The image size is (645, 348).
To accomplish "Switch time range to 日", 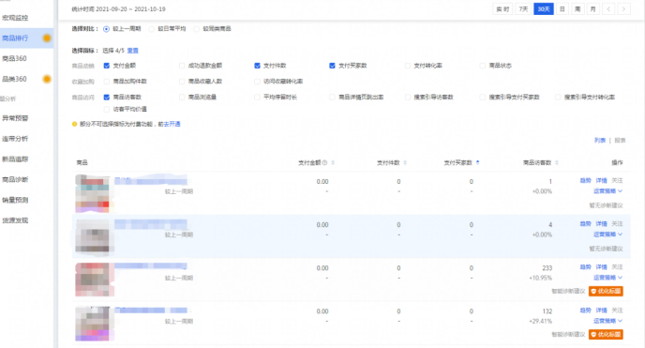I will coord(562,9).
